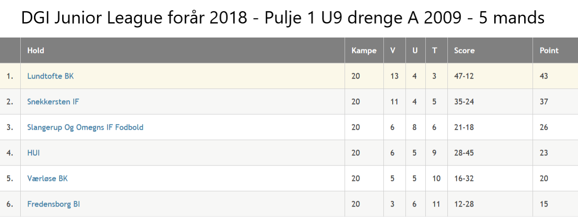Image resolution: width=578 pixels, height=218 pixels.
Task: Click the U draws column header
Action: click(415, 50)
